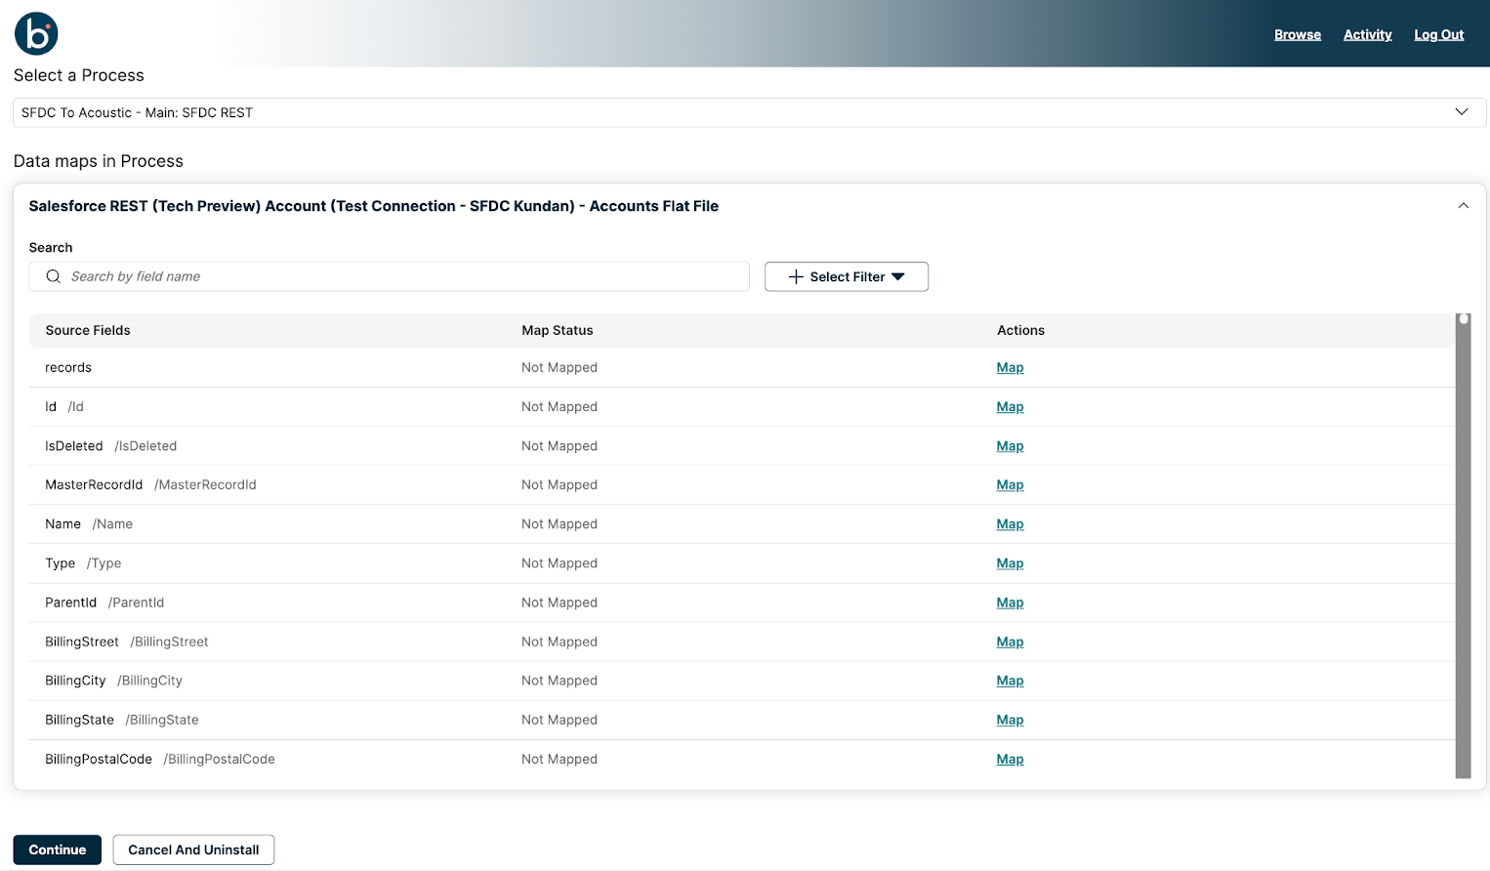Viewport: 1490px width, 871px height.
Task: Click Map for the Id field
Action: coord(1010,406)
